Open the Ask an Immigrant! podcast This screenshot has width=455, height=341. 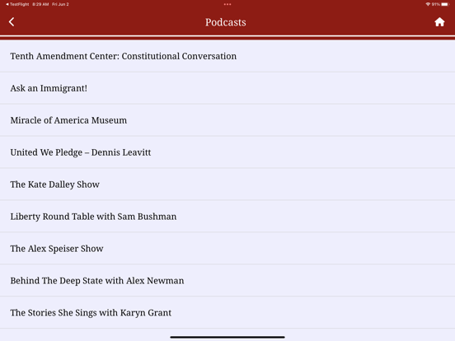[227, 88]
